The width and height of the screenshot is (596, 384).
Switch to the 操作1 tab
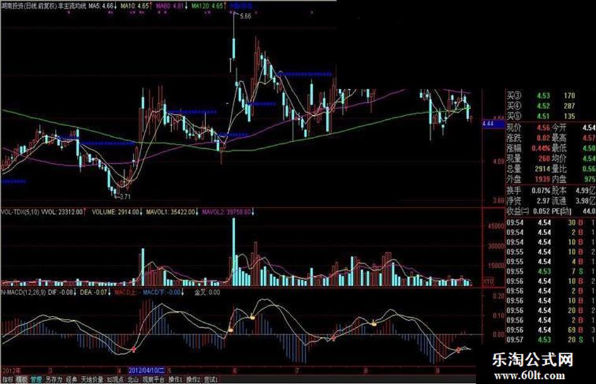176,380
